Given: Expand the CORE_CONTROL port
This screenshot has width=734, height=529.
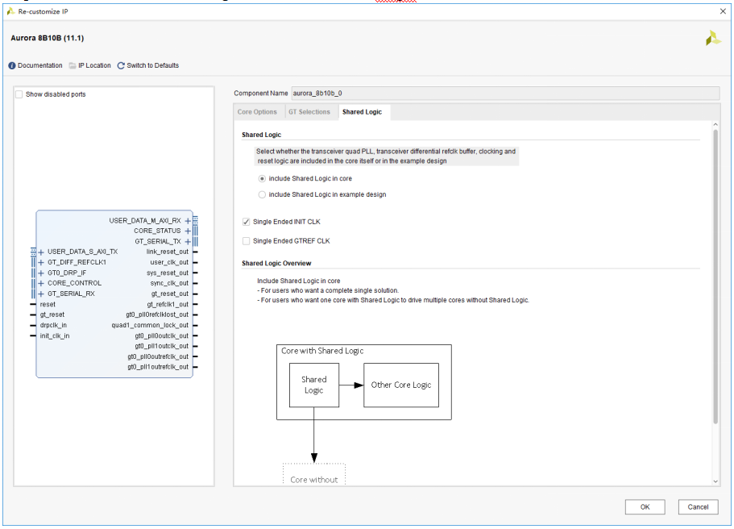Looking at the screenshot, I should click(41, 284).
